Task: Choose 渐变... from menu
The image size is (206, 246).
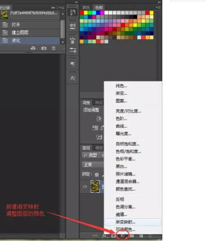Action: point(133,93)
